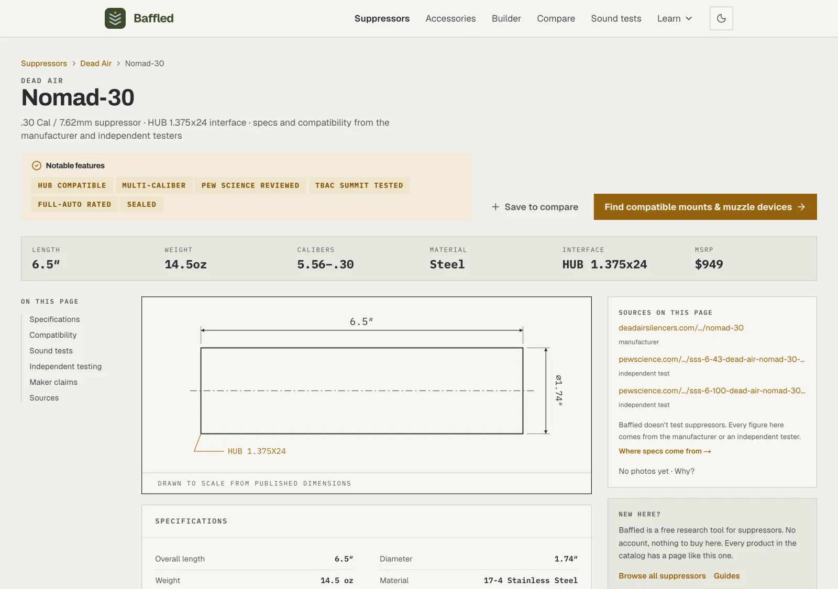This screenshot has height=589, width=838.
Task: Jump to Sound tests in On This Page
Action: pos(51,351)
